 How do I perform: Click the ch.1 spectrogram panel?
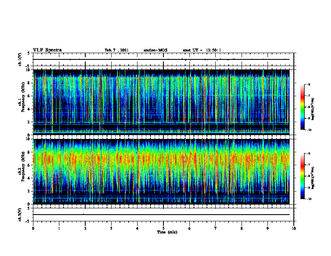[161, 102]
